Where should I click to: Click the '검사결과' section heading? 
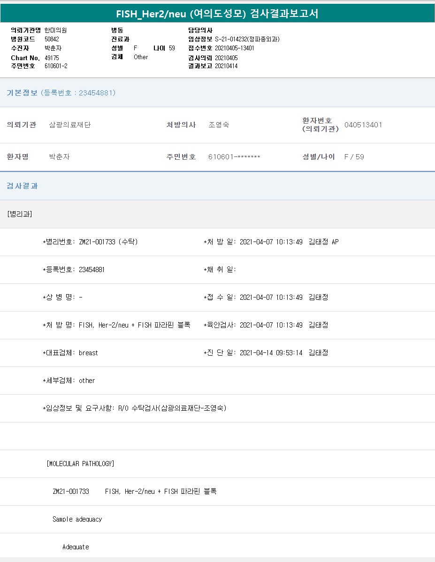point(22,186)
